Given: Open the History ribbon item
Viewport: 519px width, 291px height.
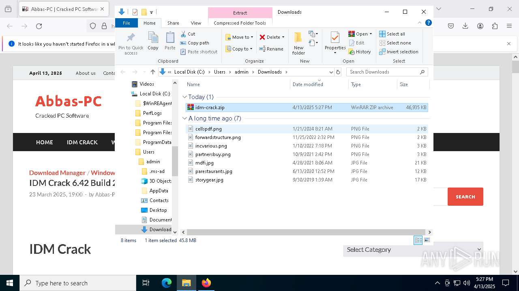Looking at the screenshot, I should click(360, 52).
